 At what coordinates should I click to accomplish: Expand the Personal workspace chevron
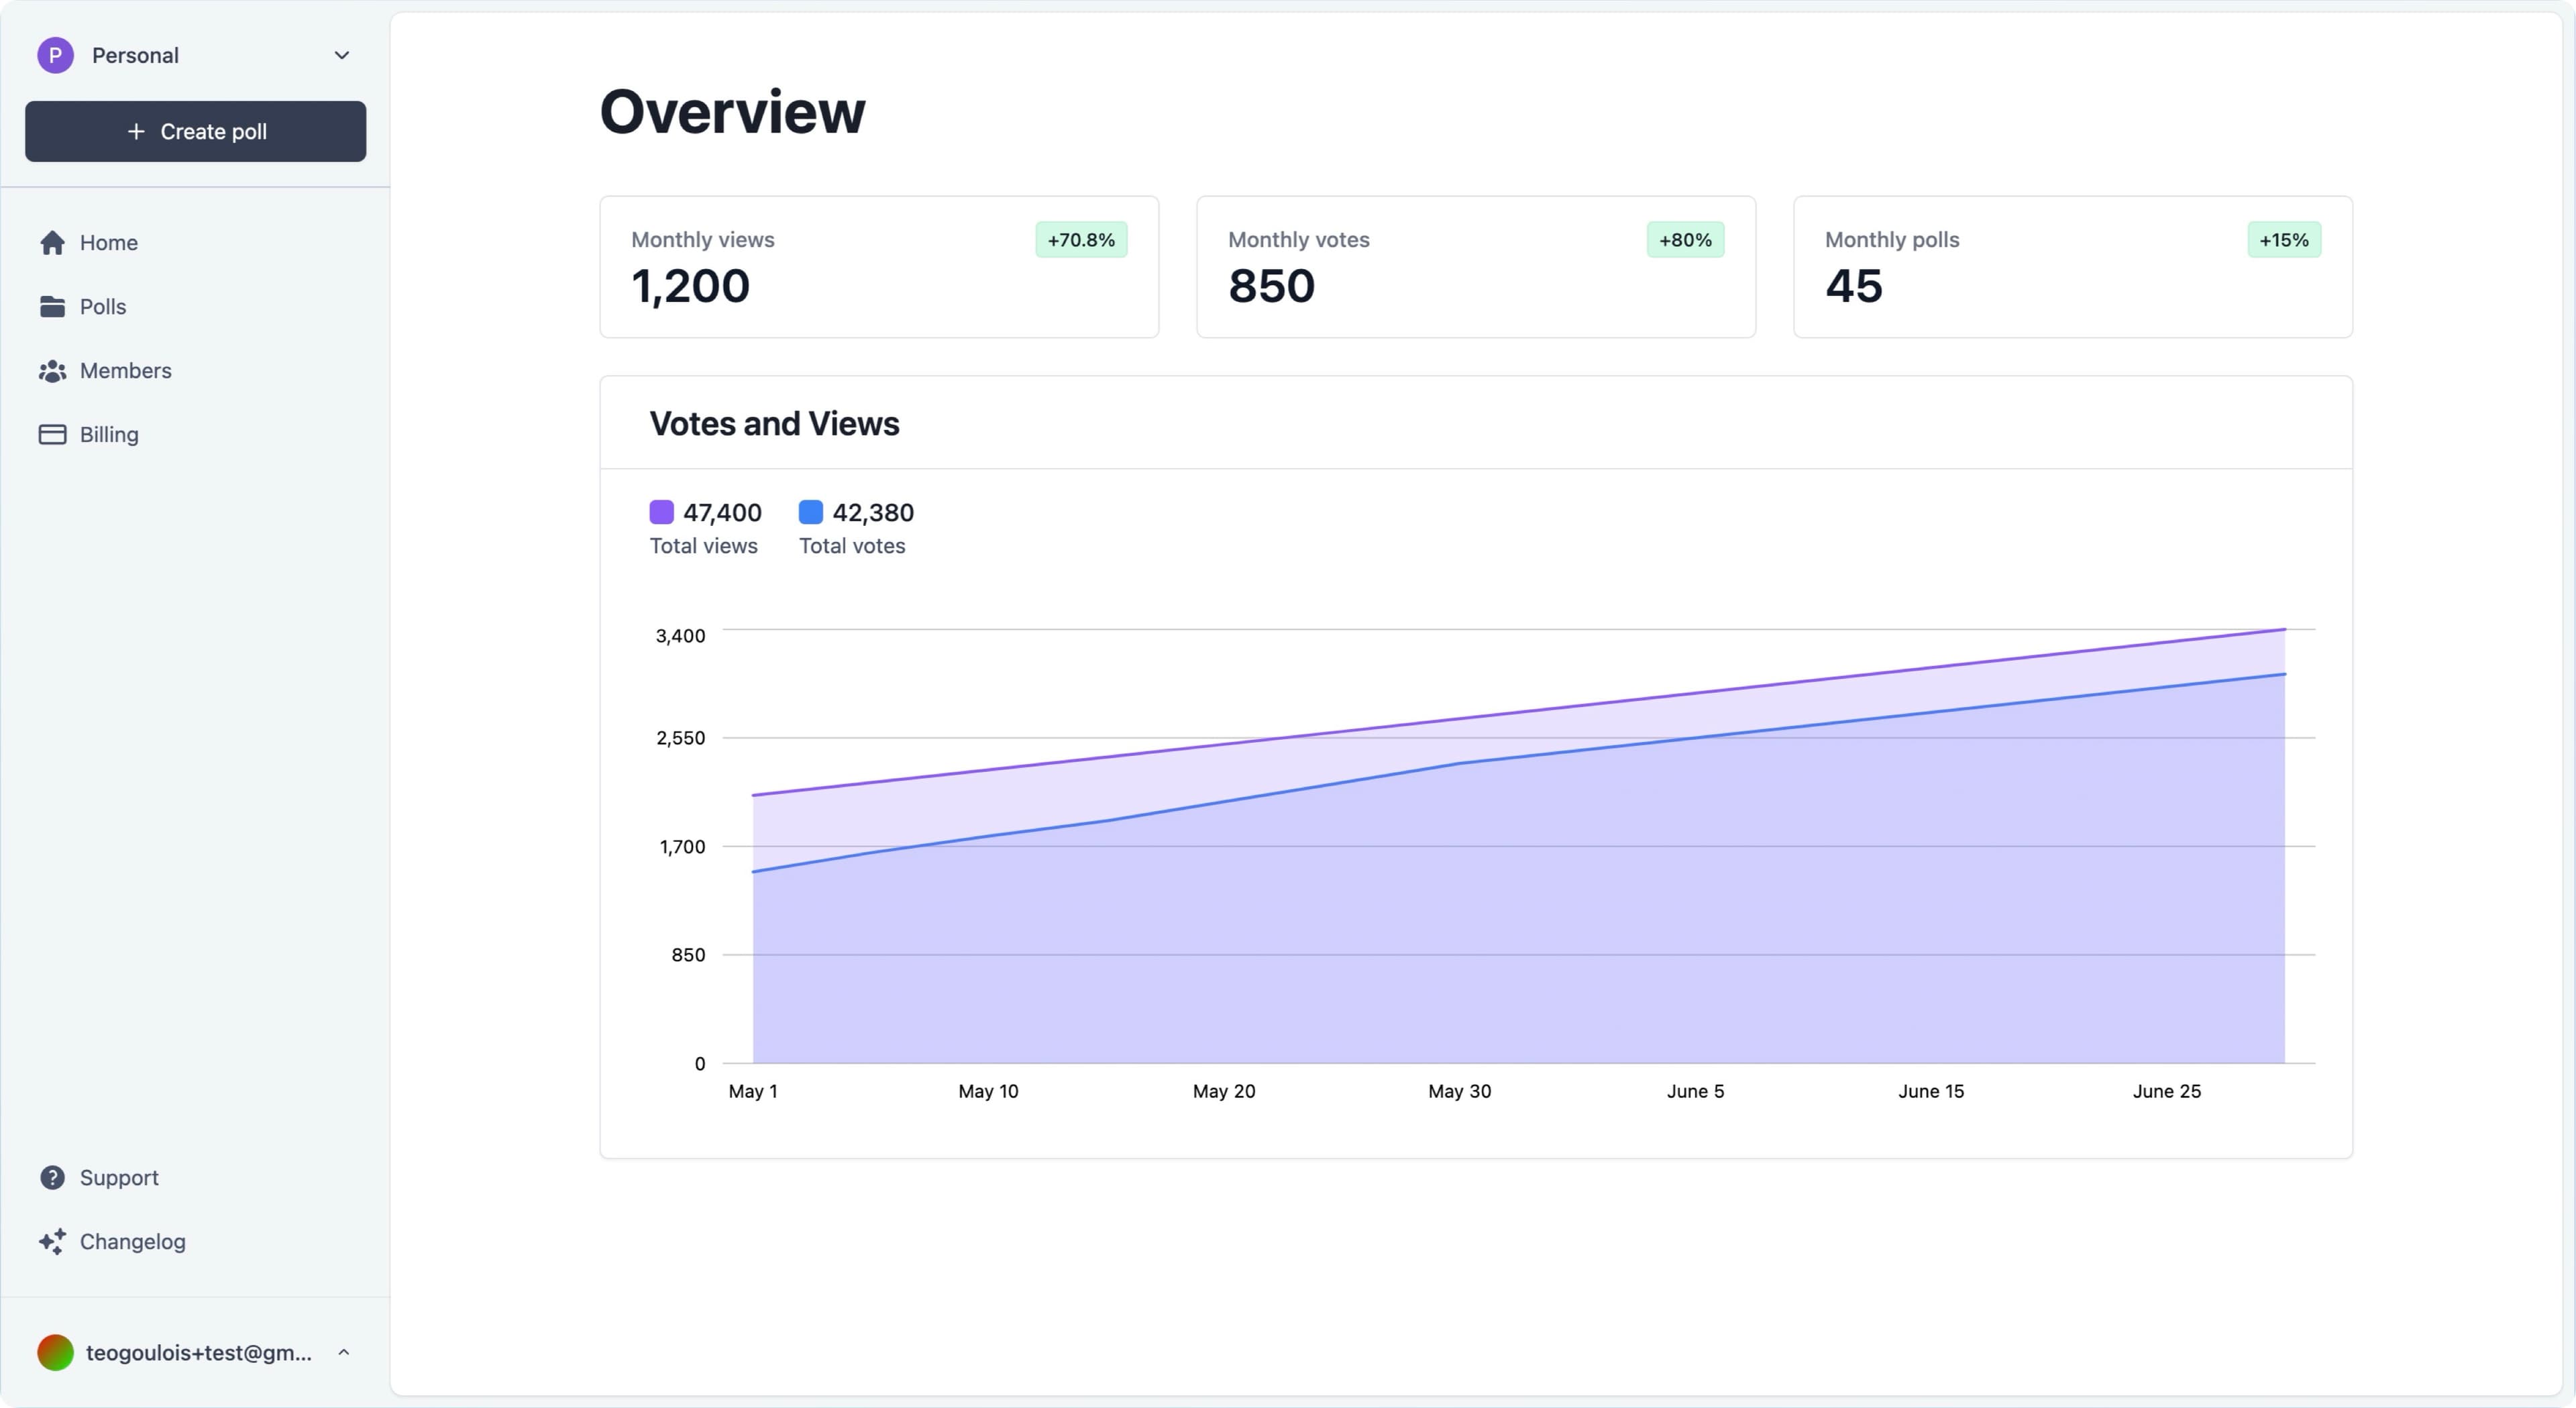[342, 55]
